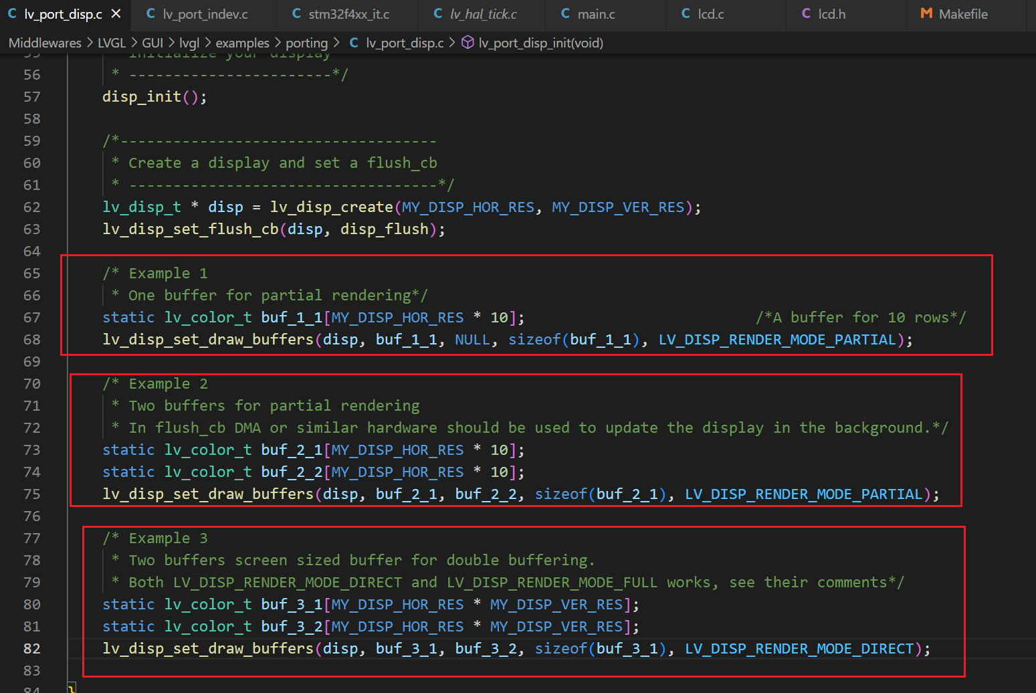Viewport: 1036px width, 693px height.
Task: Click lv_port_disp.c in the breadcrumb
Action: pos(405,43)
